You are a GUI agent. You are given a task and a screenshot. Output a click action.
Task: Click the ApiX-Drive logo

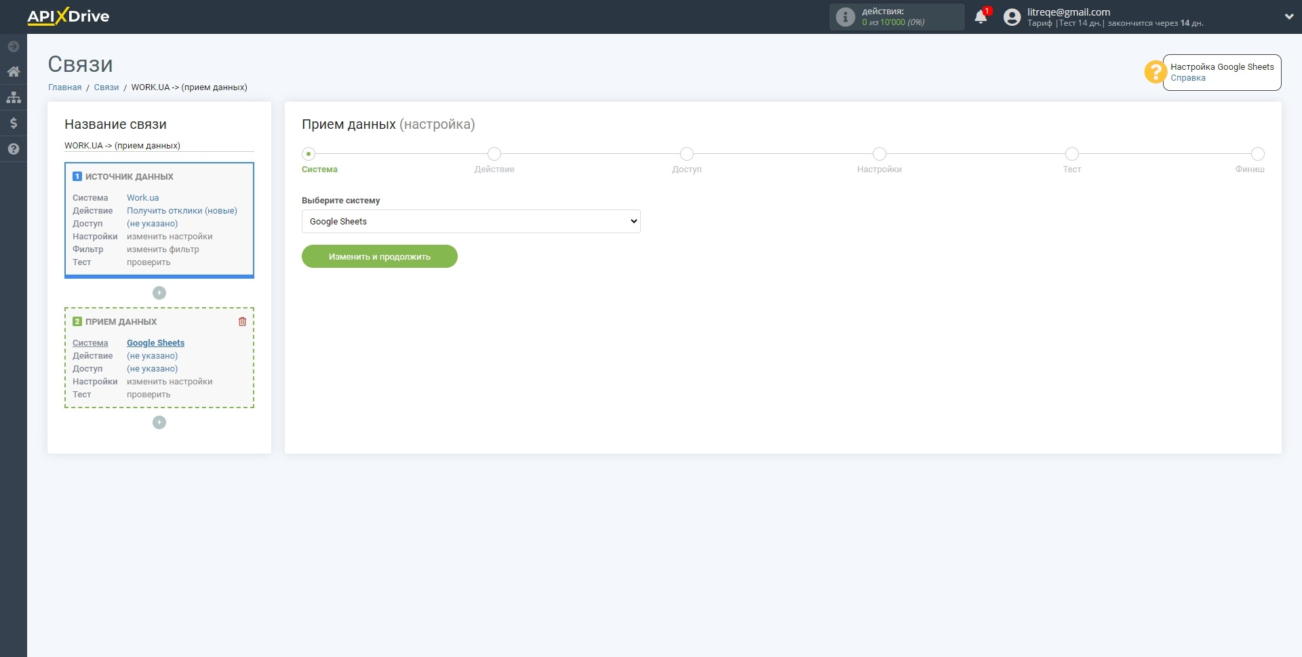(x=68, y=16)
